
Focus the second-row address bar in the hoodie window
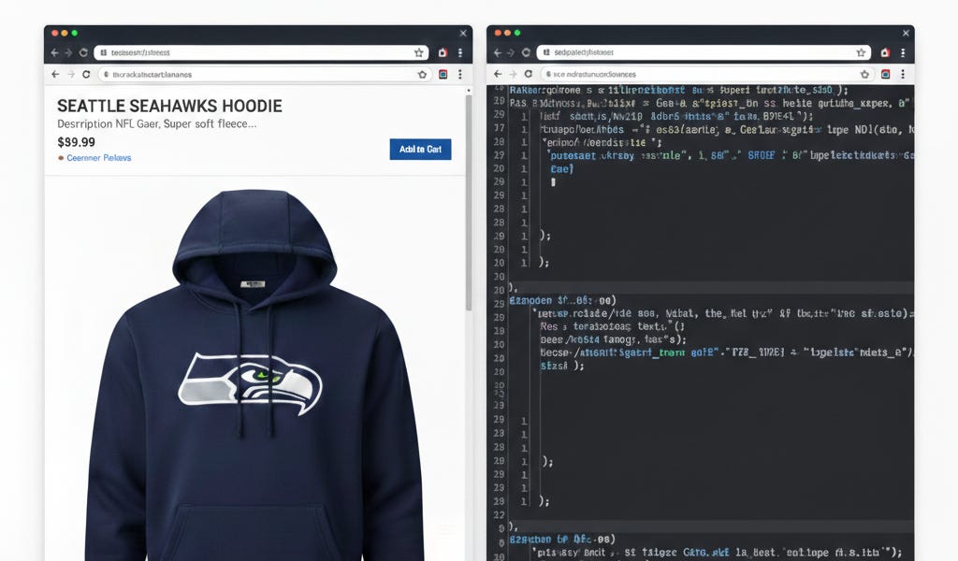(265, 74)
